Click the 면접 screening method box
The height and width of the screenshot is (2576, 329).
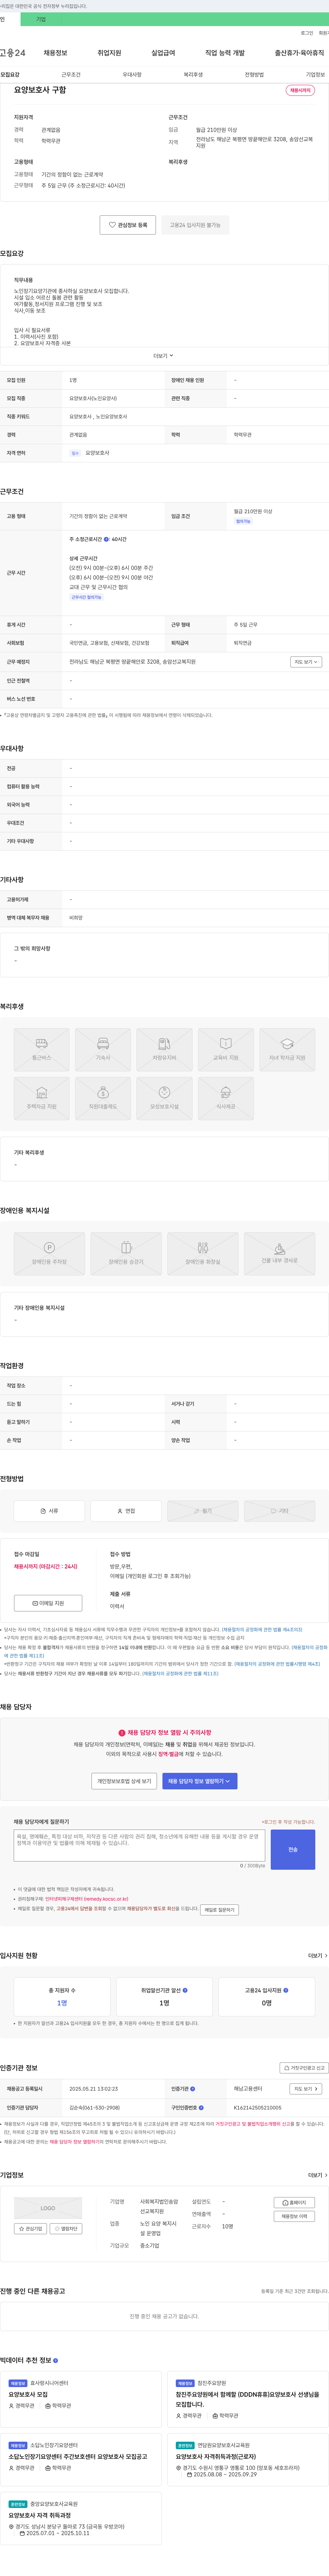point(126,1511)
